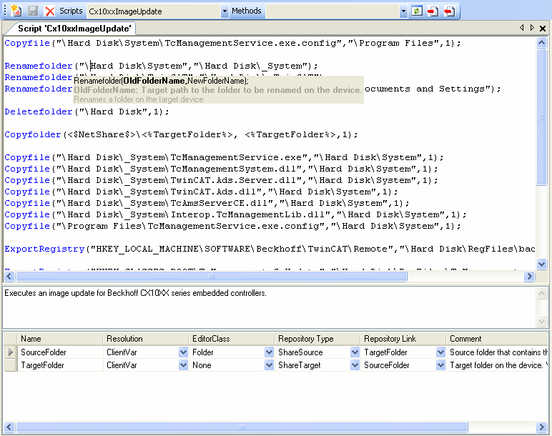
Task: Click parameter grid horizontal scrollbar thumb
Action: [242, 427]
